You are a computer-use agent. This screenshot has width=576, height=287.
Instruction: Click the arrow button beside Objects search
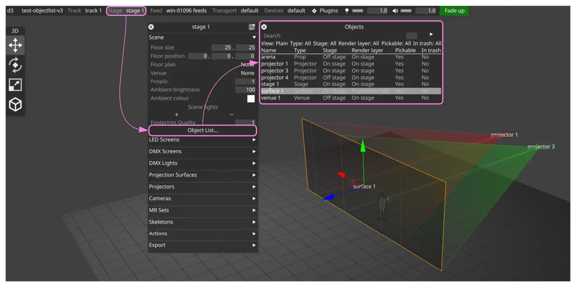point(431,34)
